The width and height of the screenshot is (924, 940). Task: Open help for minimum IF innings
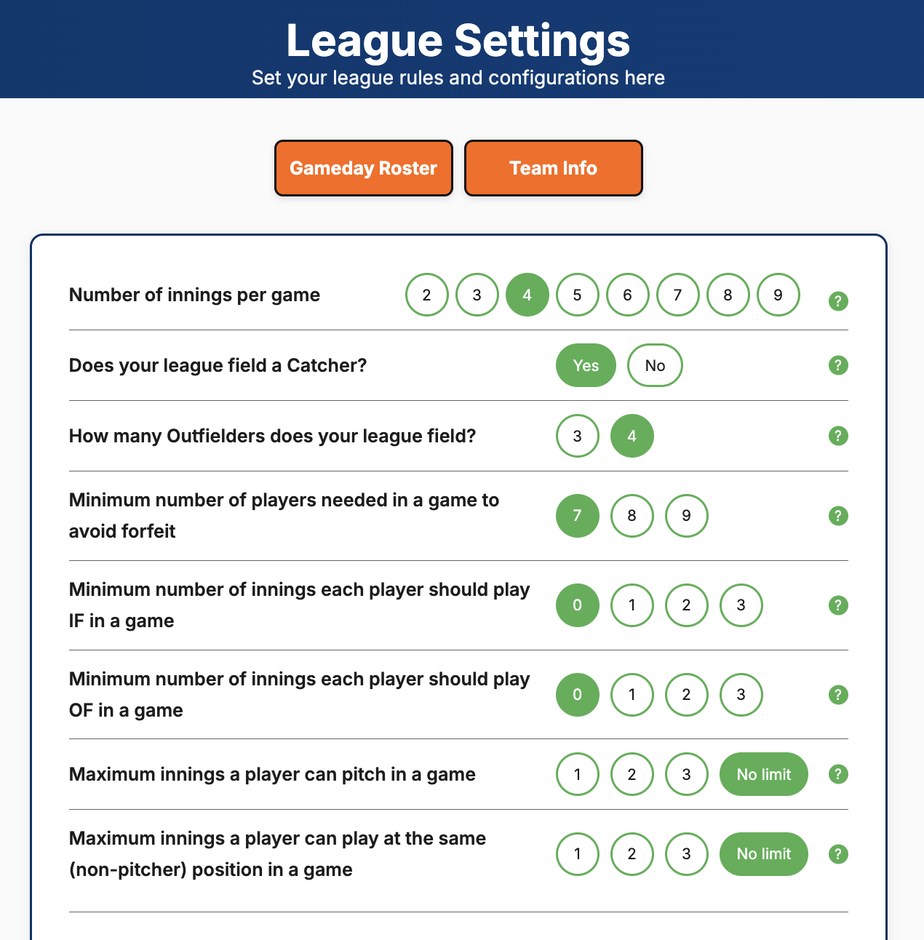(838, 605)
